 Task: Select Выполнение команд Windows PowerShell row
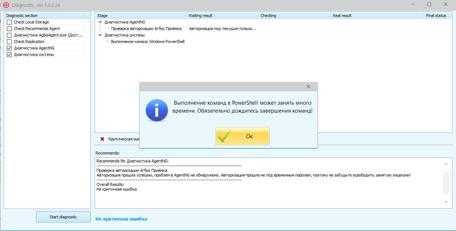[147, 42]
